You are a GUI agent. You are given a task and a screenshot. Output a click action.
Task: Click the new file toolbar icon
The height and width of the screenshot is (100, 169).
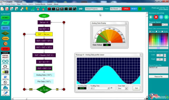pyautogui.click(x=3, y=9)
